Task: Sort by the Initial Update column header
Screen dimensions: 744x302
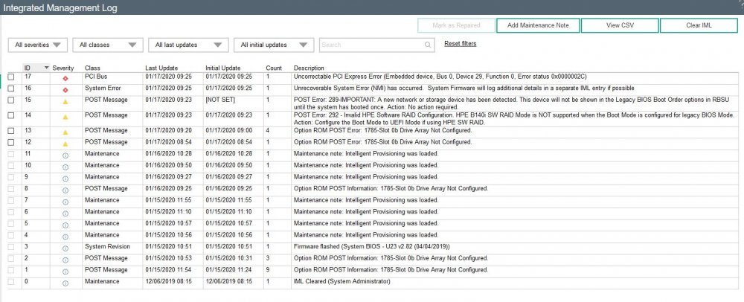Action: (x=223, y=68)
